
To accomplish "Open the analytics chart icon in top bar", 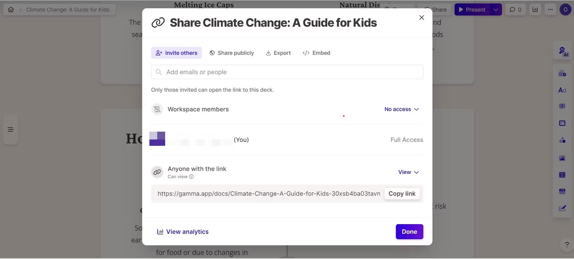I will 535,10.
